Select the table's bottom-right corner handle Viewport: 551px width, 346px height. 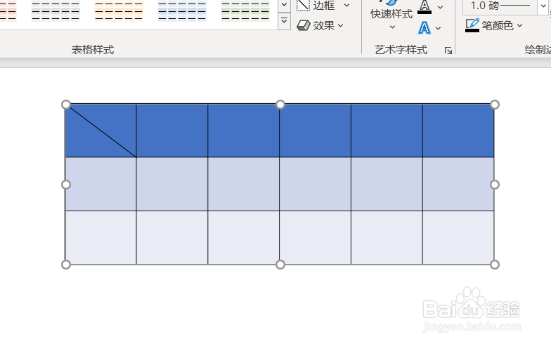[x=495, y=265]
